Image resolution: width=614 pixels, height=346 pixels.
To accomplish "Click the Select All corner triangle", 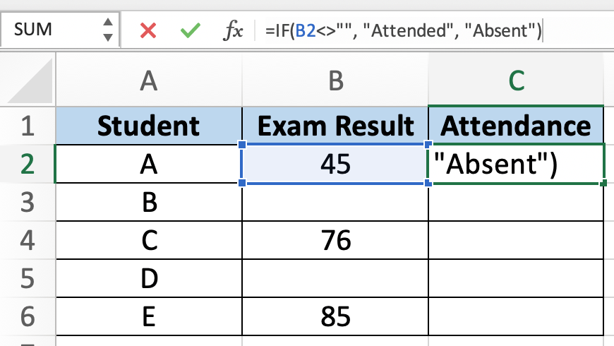I will [x=28, y=81].
